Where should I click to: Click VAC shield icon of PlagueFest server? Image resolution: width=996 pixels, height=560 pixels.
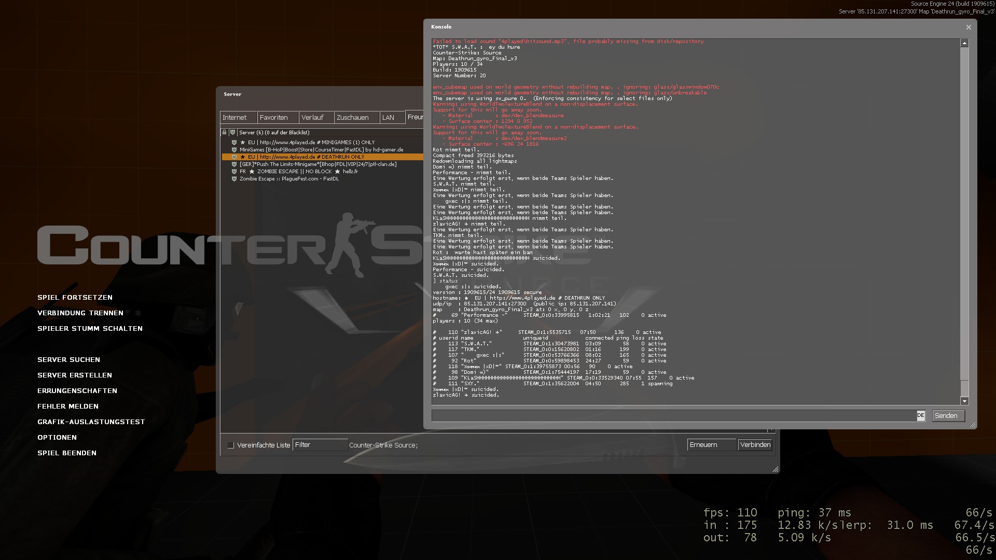pos(234,178)
